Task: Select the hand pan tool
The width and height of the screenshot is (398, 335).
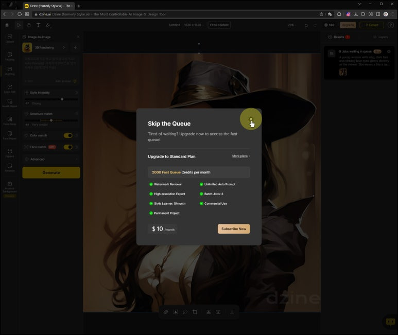Action: pyautogui.click(x=29, y=25)
